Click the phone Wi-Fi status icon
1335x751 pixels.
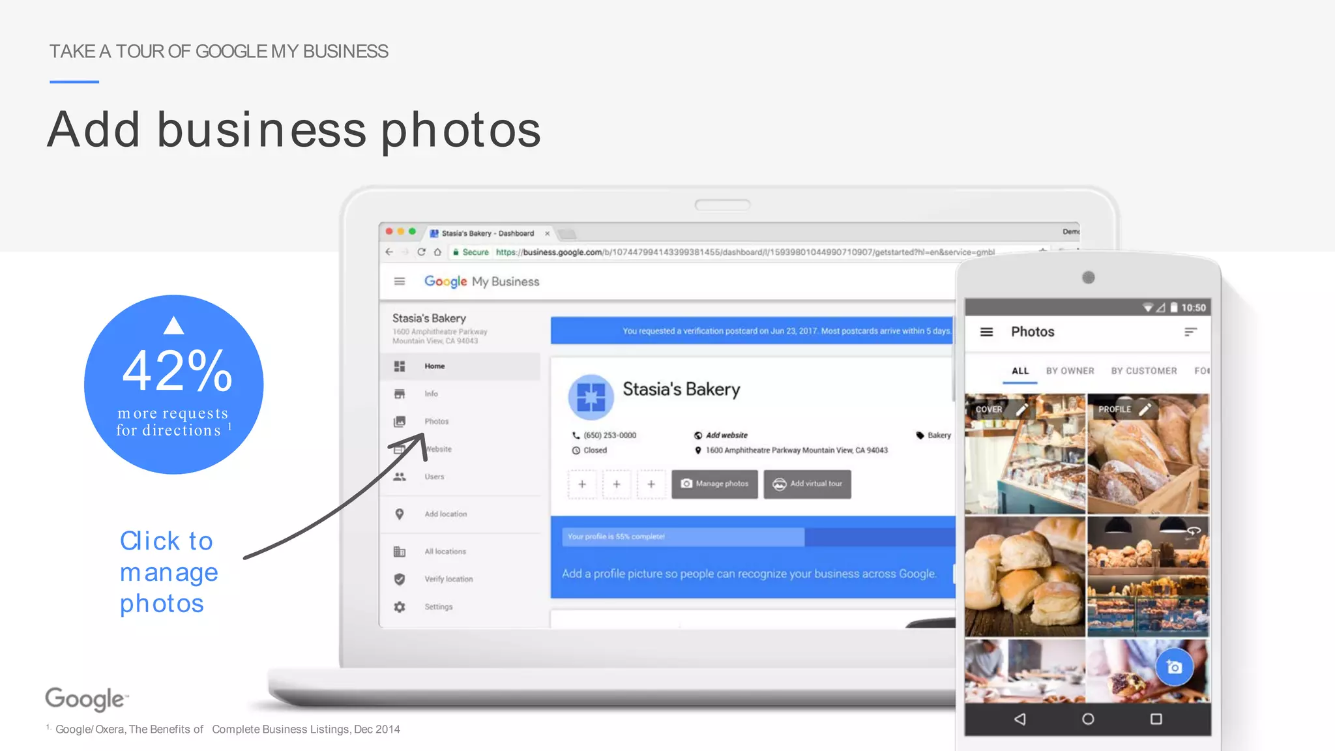click(1148, 308)
